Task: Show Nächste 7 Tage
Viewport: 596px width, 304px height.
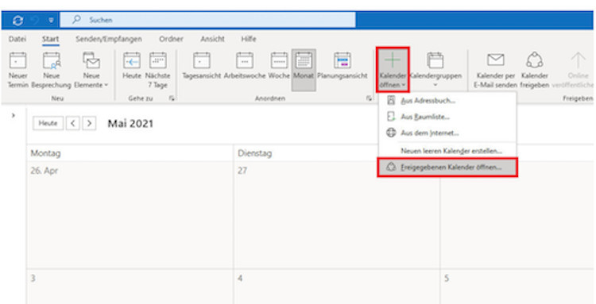Action: (158, 70)
